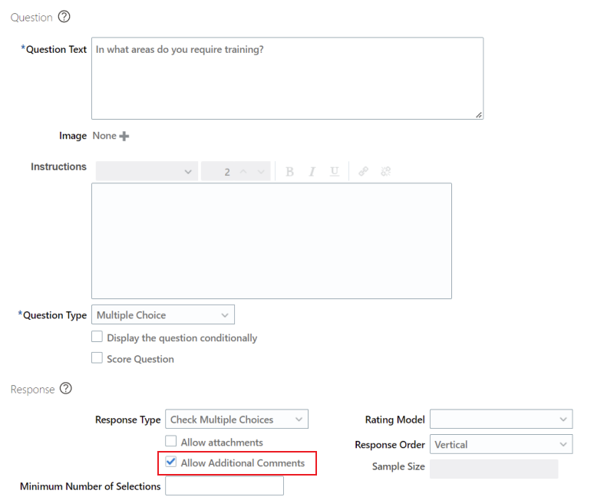The height and width of the screenshot is (497, 614).
Task: Insert a hyperlink in Instructions
Action: [x=363, y=171]
